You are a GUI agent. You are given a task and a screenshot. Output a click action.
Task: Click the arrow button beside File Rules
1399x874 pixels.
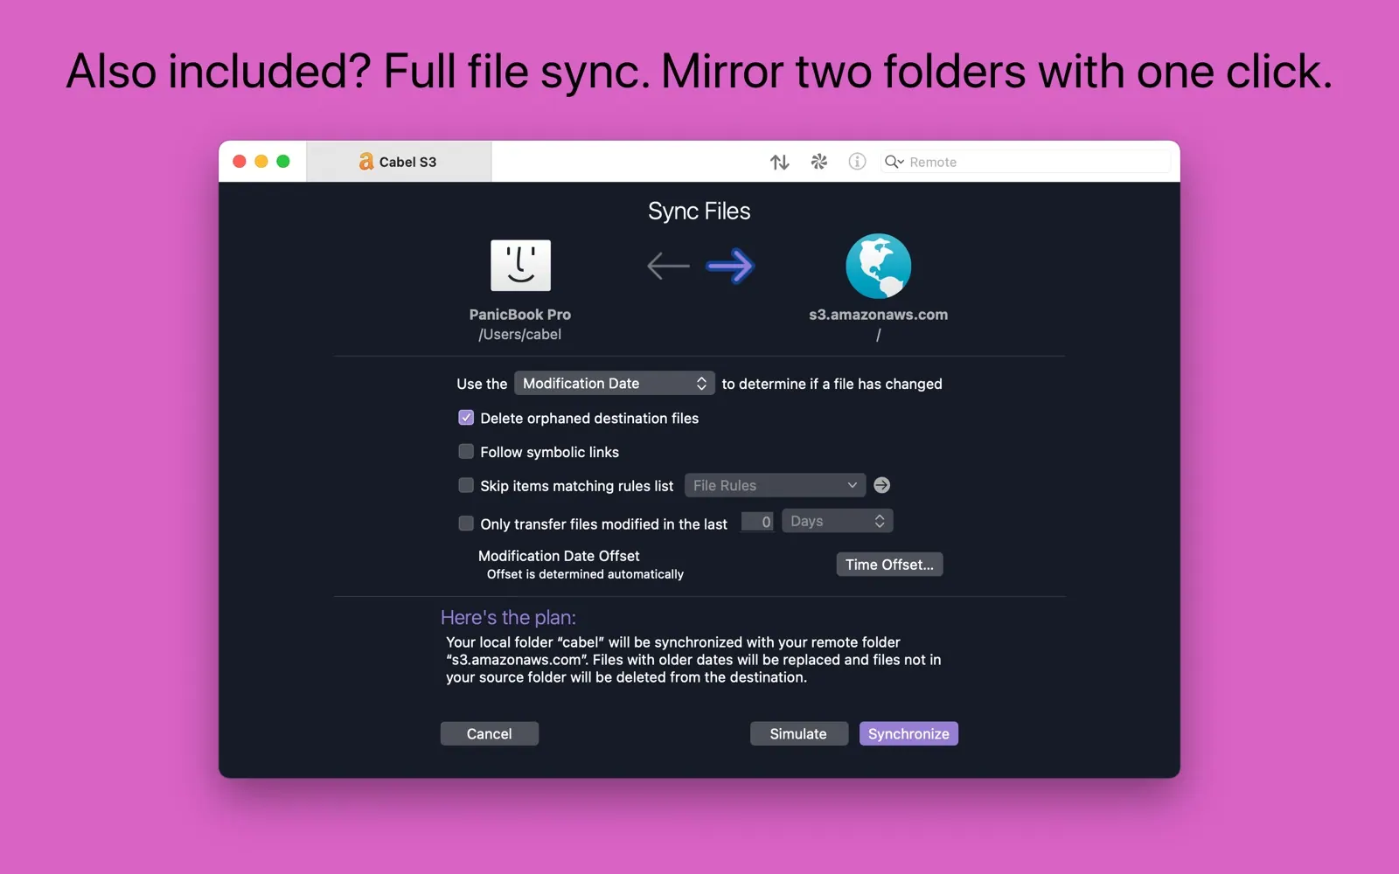pos(882,485)
